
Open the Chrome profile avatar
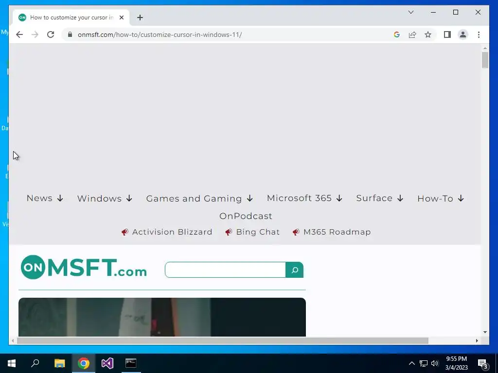[x=463, y=34]
